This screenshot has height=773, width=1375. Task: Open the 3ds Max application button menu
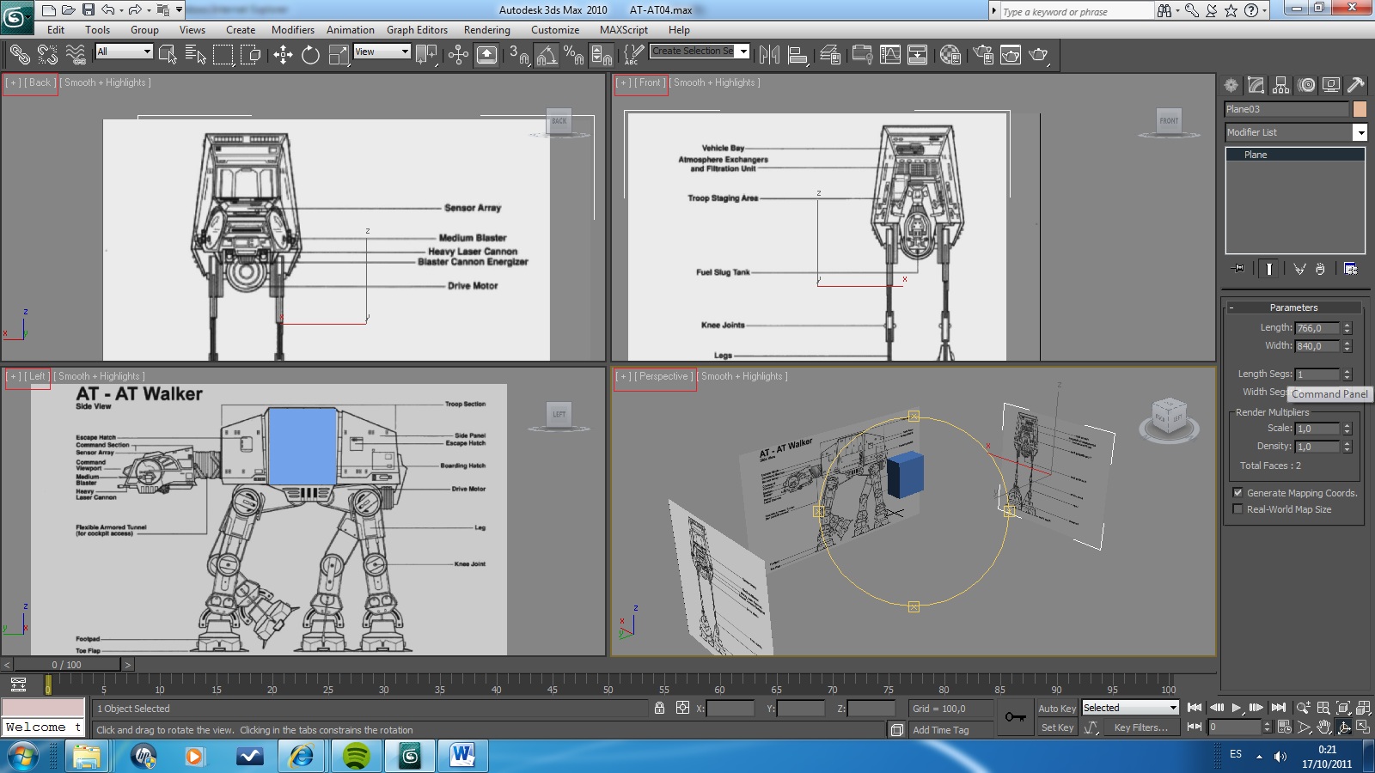16,16
